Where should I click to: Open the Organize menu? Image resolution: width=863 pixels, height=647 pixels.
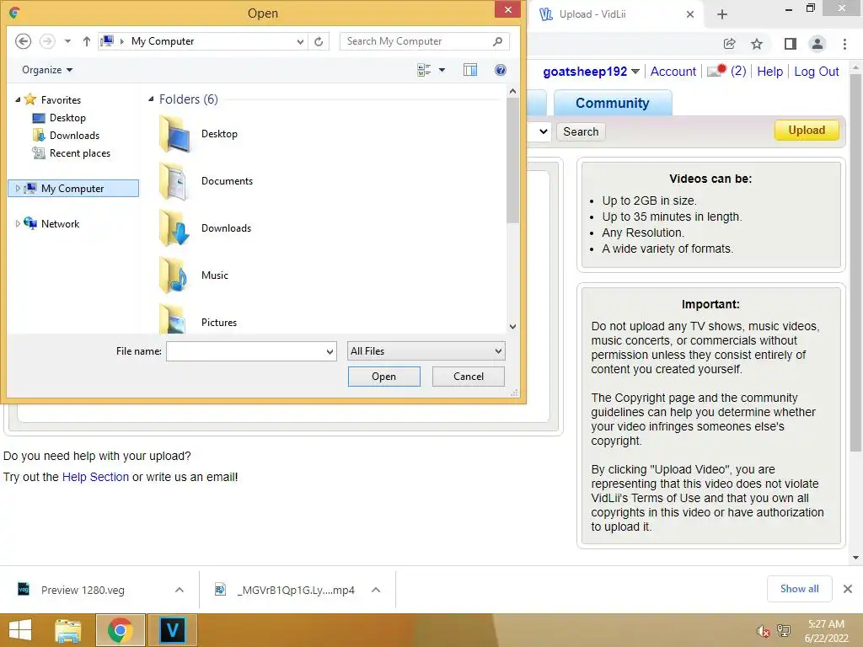pyautogui.click(x=47, y=70)
